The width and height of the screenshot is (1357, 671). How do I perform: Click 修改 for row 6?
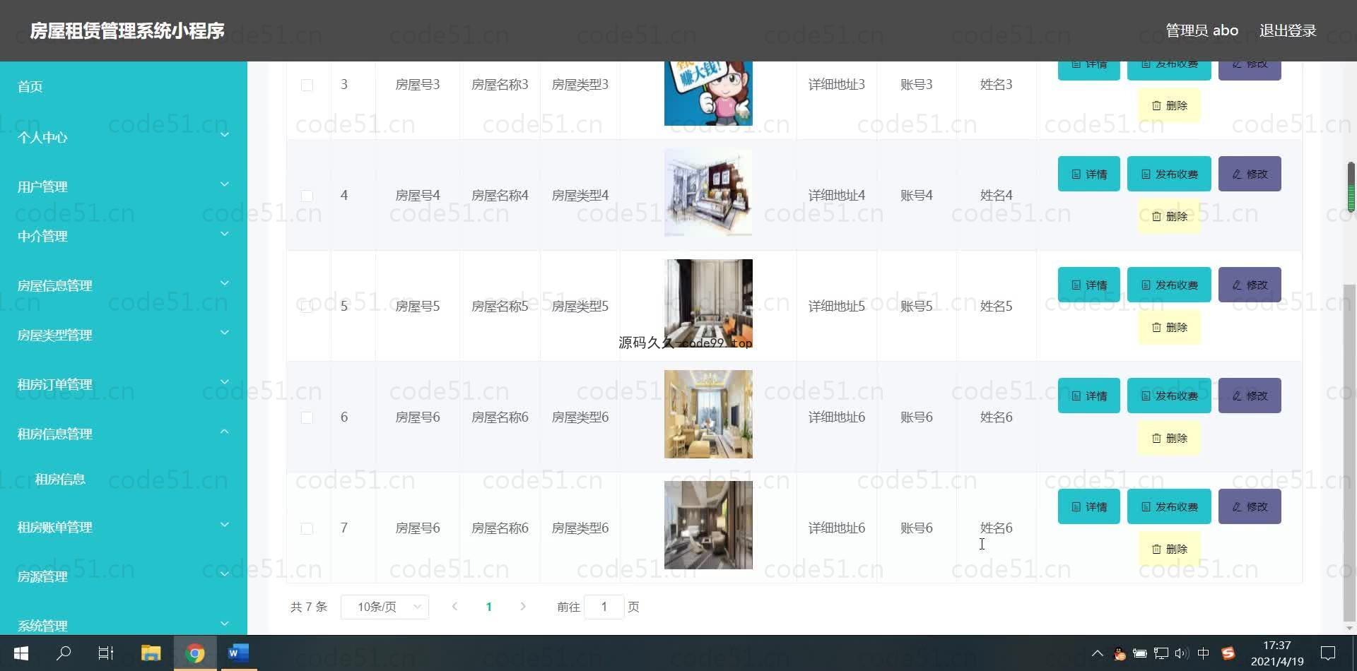(1250, 396)
